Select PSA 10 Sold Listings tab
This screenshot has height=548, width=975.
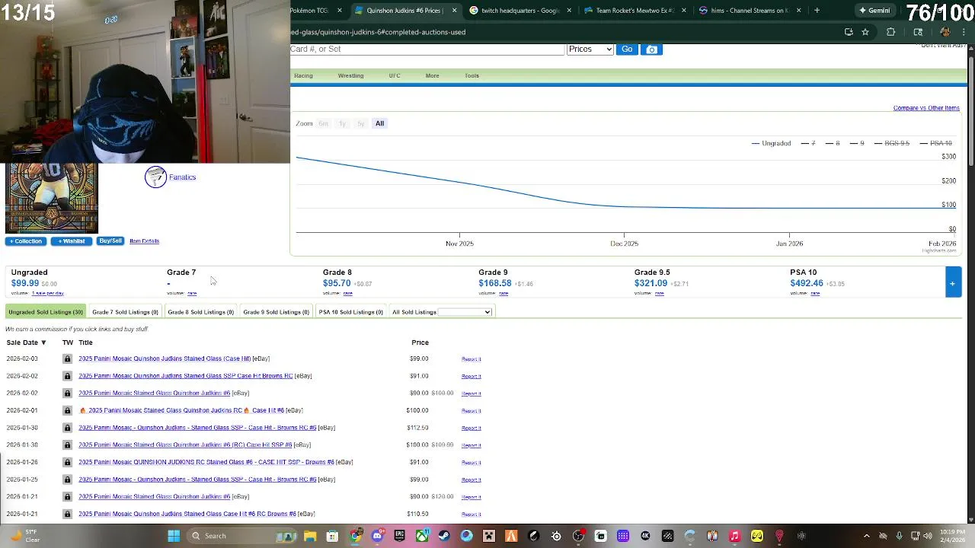350,312
